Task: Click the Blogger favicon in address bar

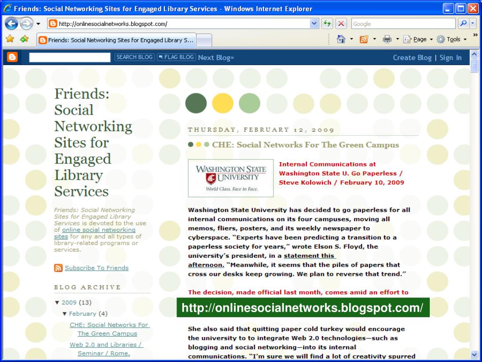Action: click(53, 24)
